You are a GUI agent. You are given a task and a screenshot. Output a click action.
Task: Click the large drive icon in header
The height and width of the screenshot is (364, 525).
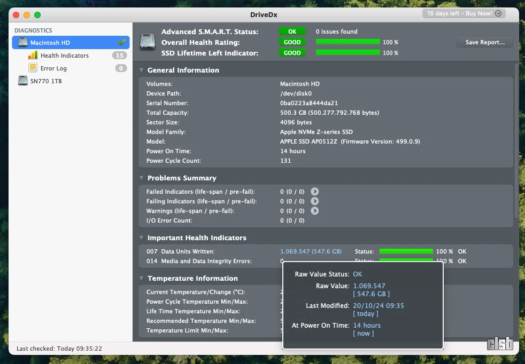coord(148,42)
